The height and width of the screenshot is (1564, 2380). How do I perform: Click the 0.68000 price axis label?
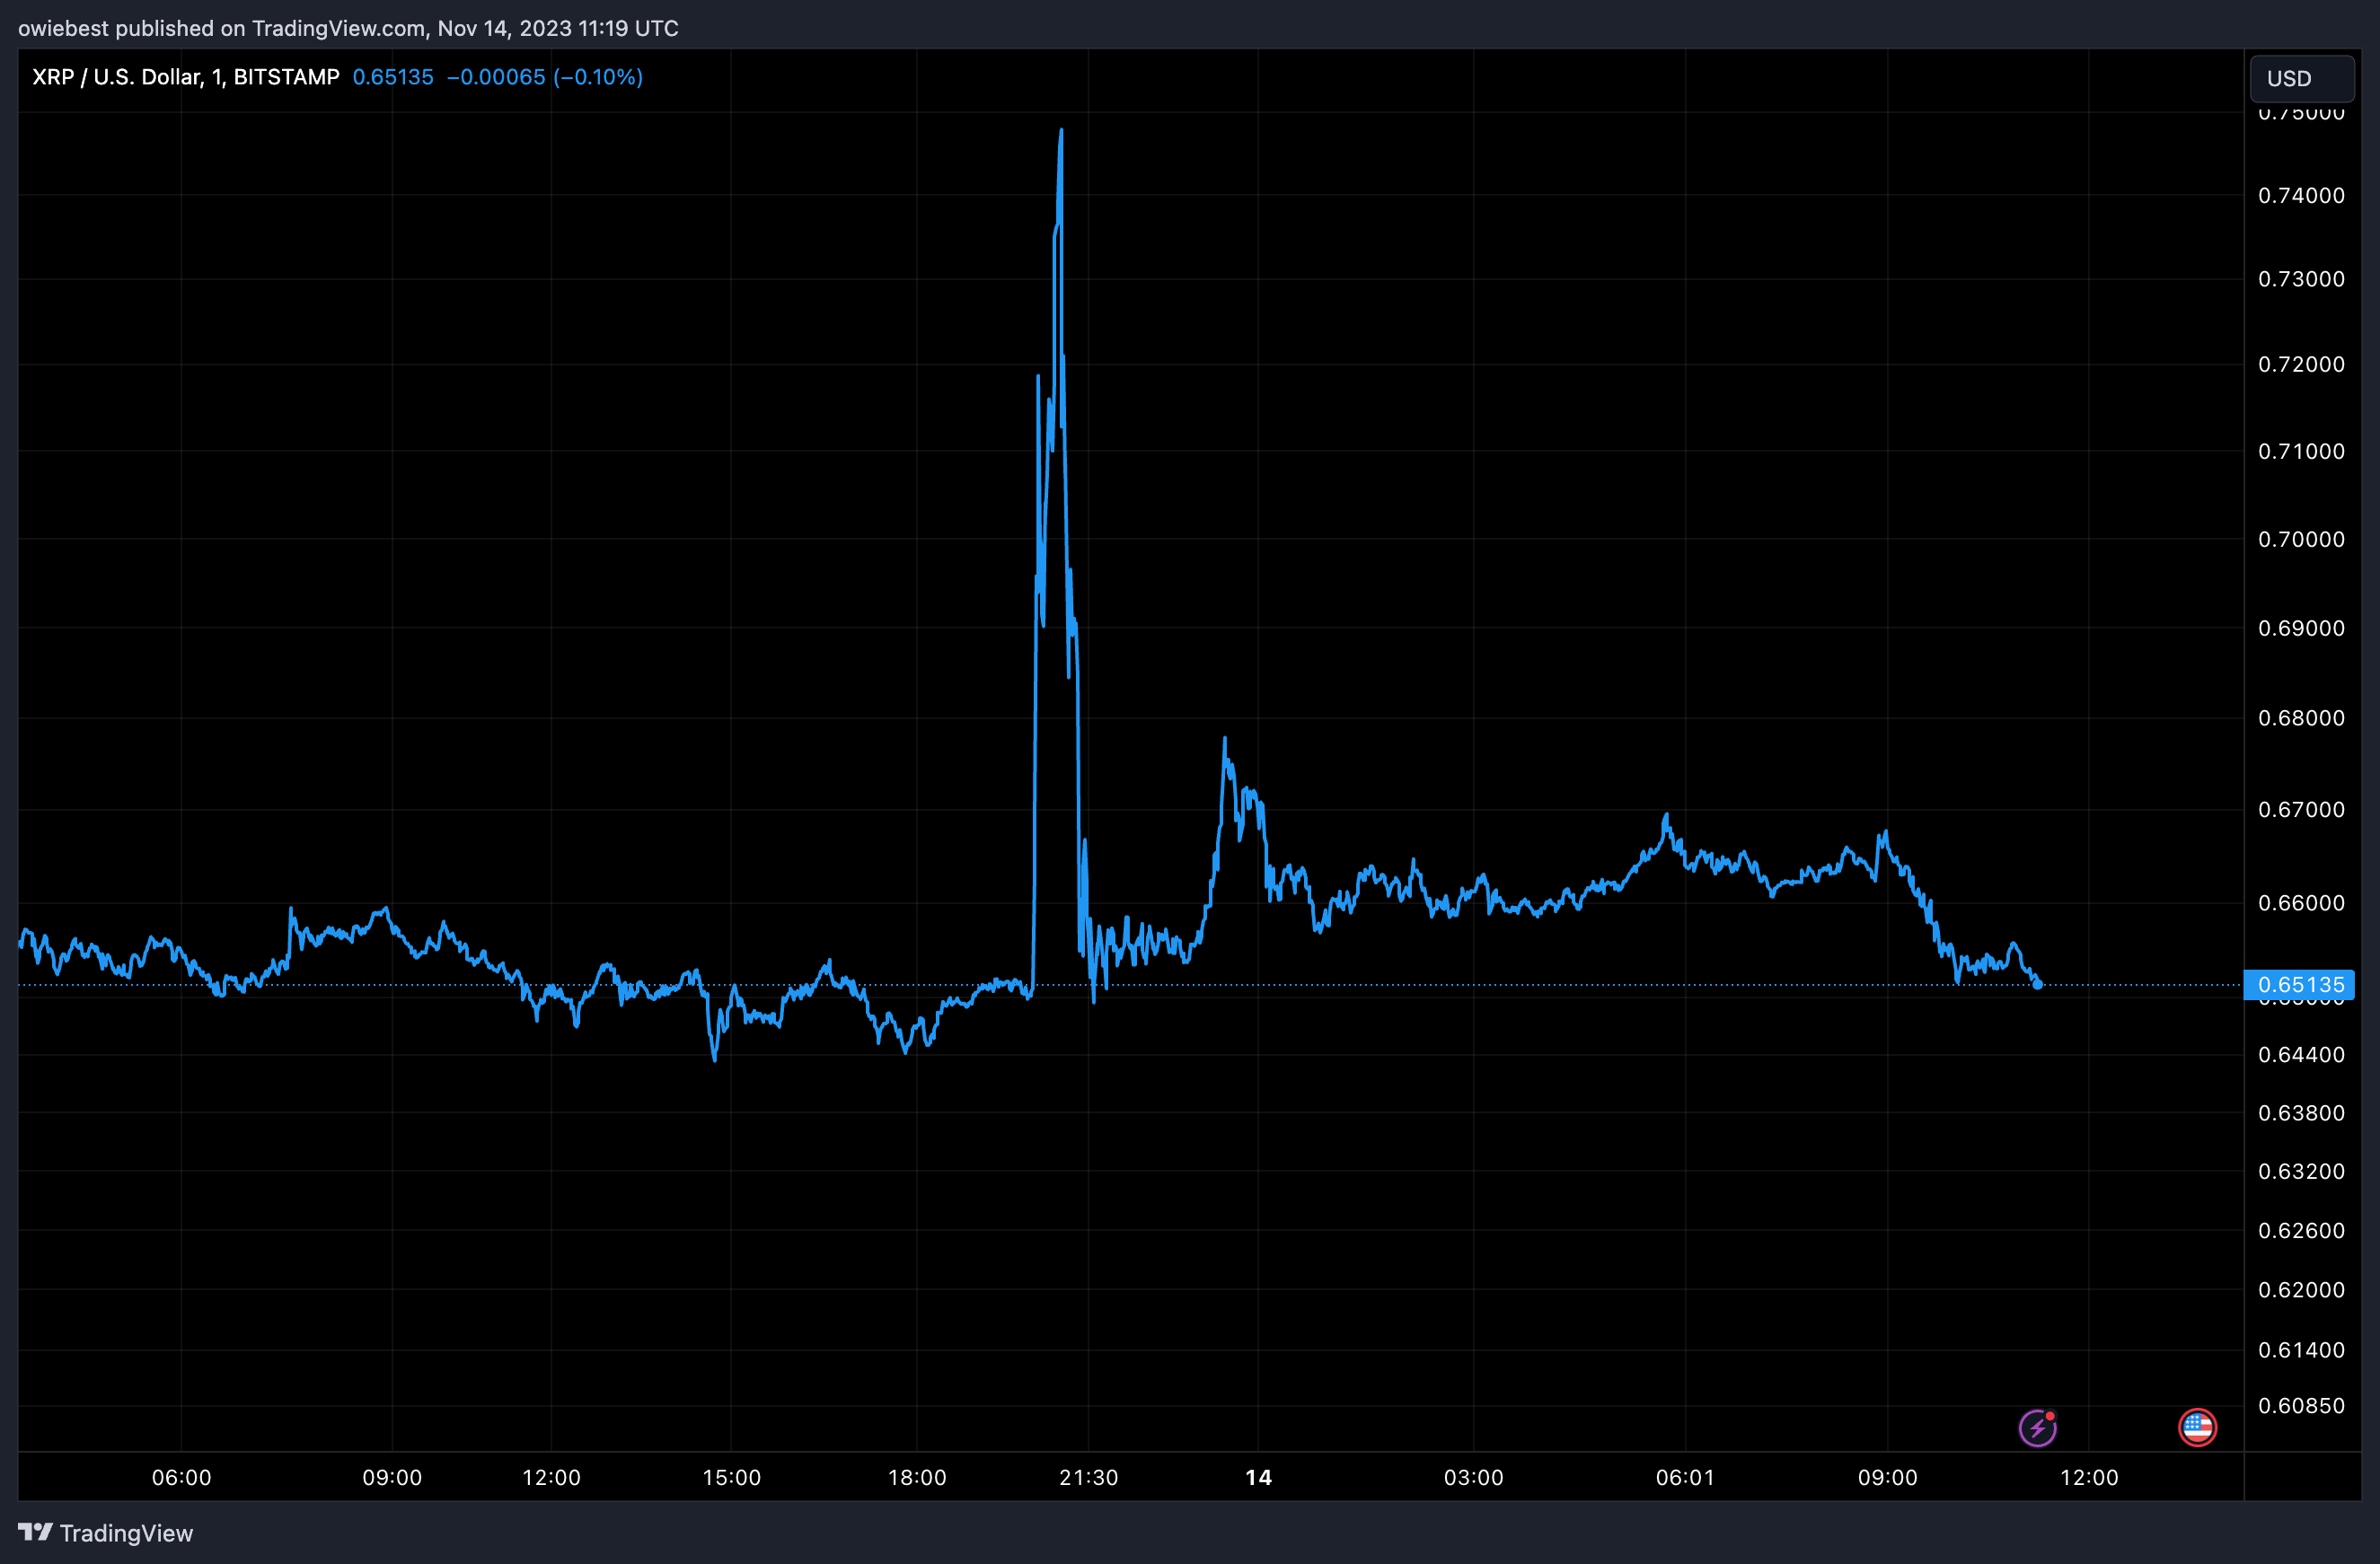tap(2301, 717)
